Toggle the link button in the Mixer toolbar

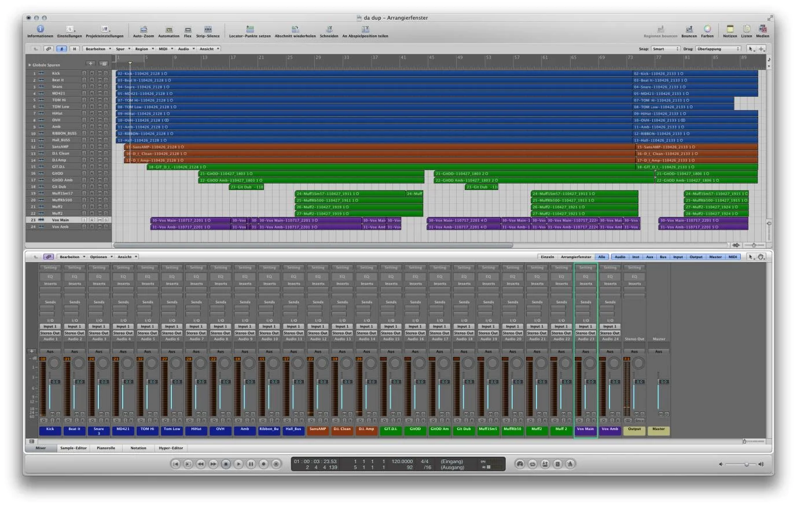(x=49, y=257)
